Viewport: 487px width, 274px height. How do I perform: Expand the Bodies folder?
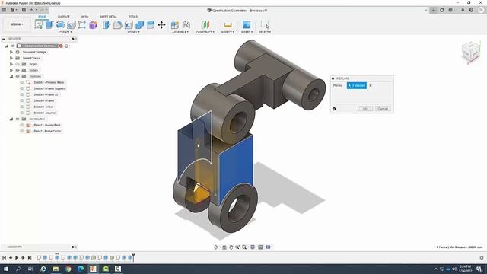coord(11,70)
